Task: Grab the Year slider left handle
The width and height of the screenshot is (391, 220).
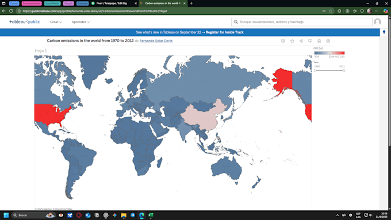Action: point(316,71)
